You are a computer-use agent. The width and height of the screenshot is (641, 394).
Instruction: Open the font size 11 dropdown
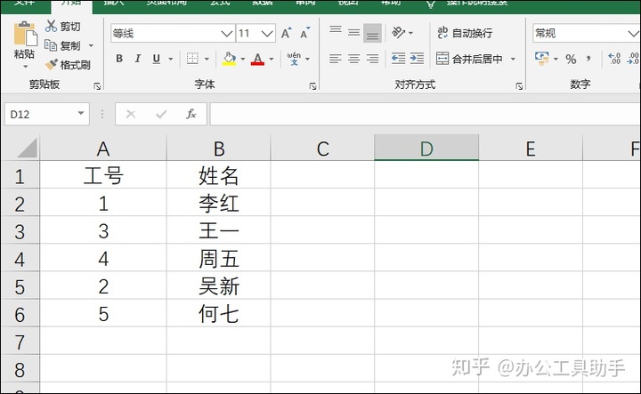(x=267, y=34)
